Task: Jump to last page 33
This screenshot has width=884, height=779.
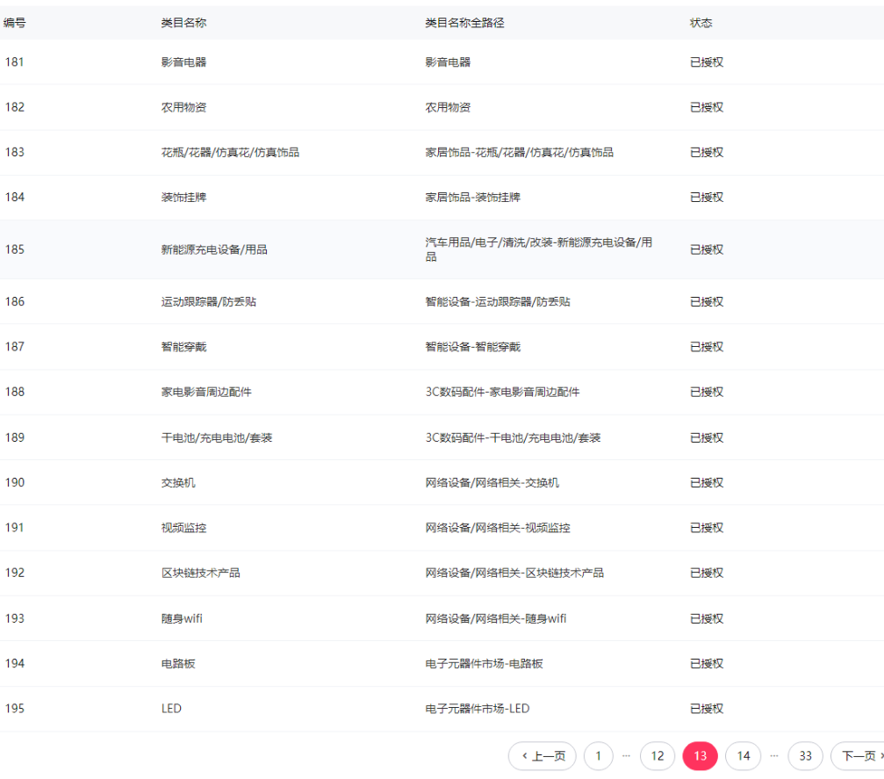Action: pos(805,755)
